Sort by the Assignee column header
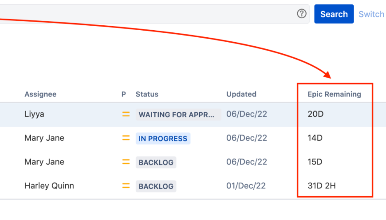Viewport: 386px width, 220px height. (x=40, y=94)
